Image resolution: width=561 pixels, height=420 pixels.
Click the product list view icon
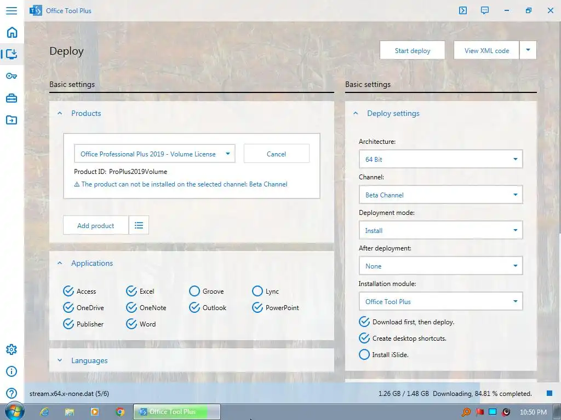coord(139,225)
